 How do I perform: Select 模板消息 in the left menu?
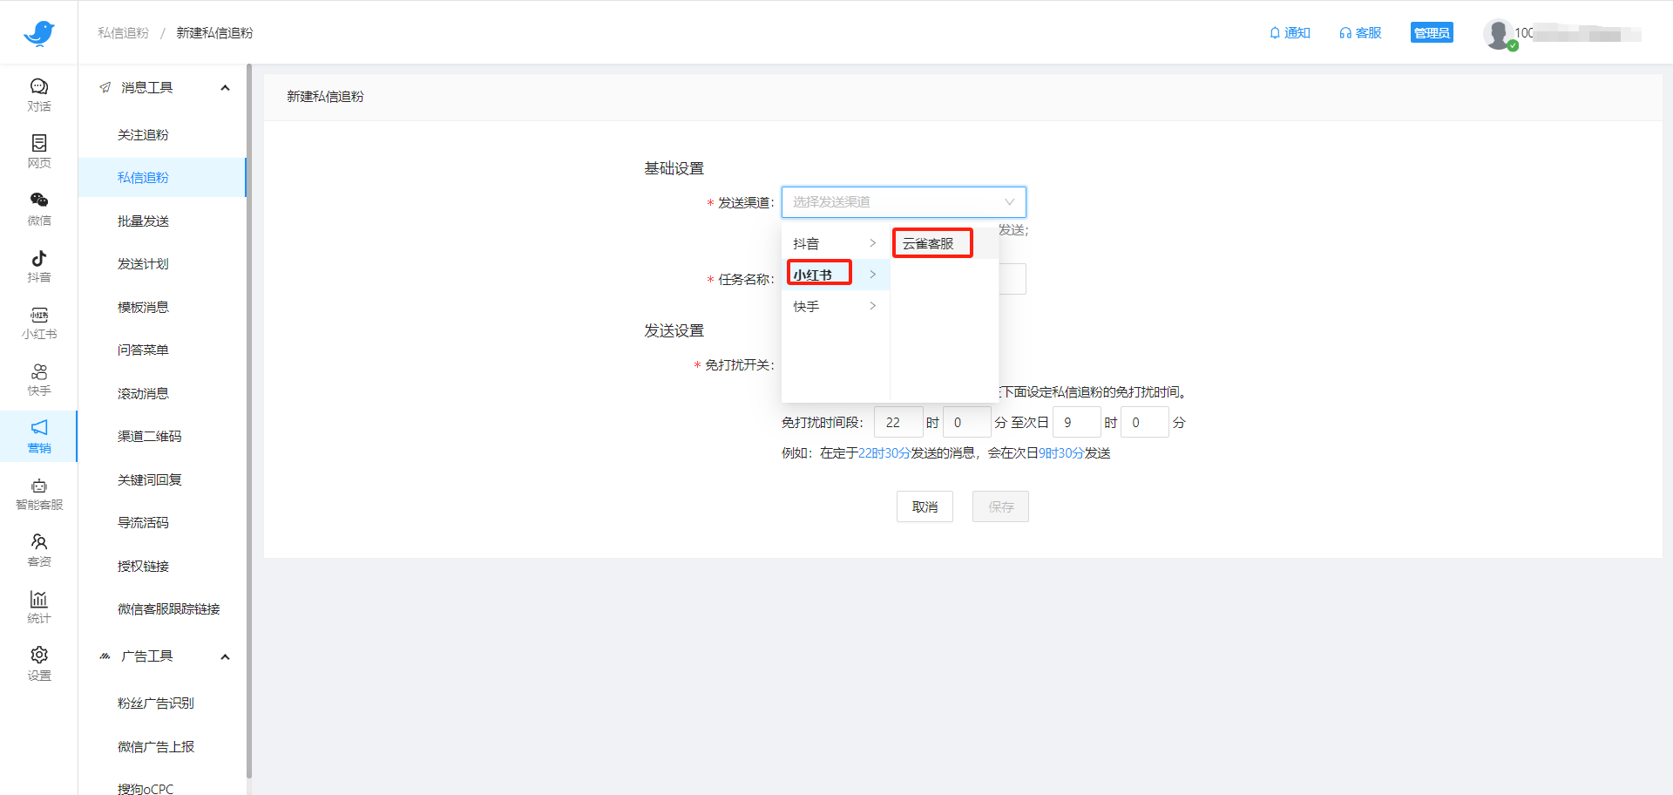(144, 307)
